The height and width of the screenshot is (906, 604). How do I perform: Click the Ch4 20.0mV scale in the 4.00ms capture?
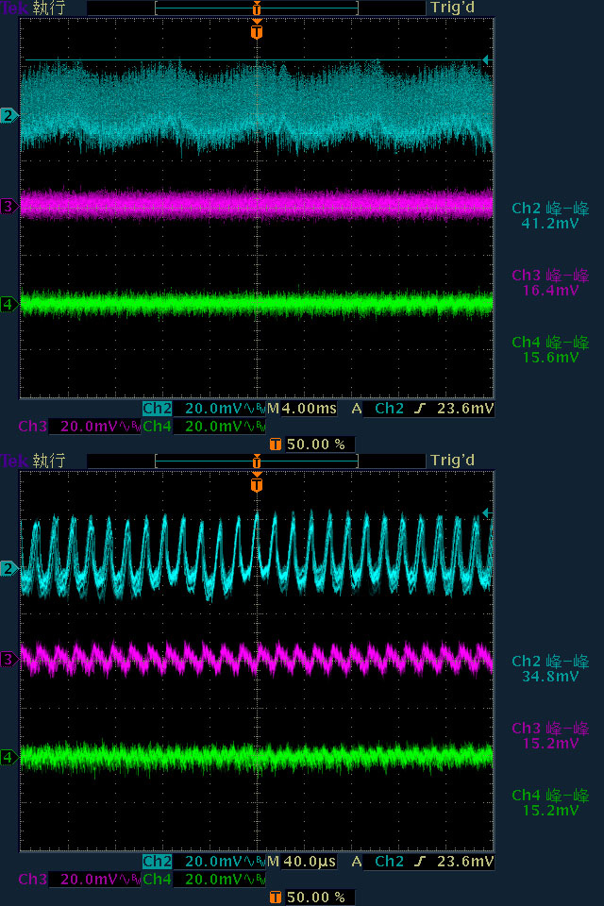(220, 427)
